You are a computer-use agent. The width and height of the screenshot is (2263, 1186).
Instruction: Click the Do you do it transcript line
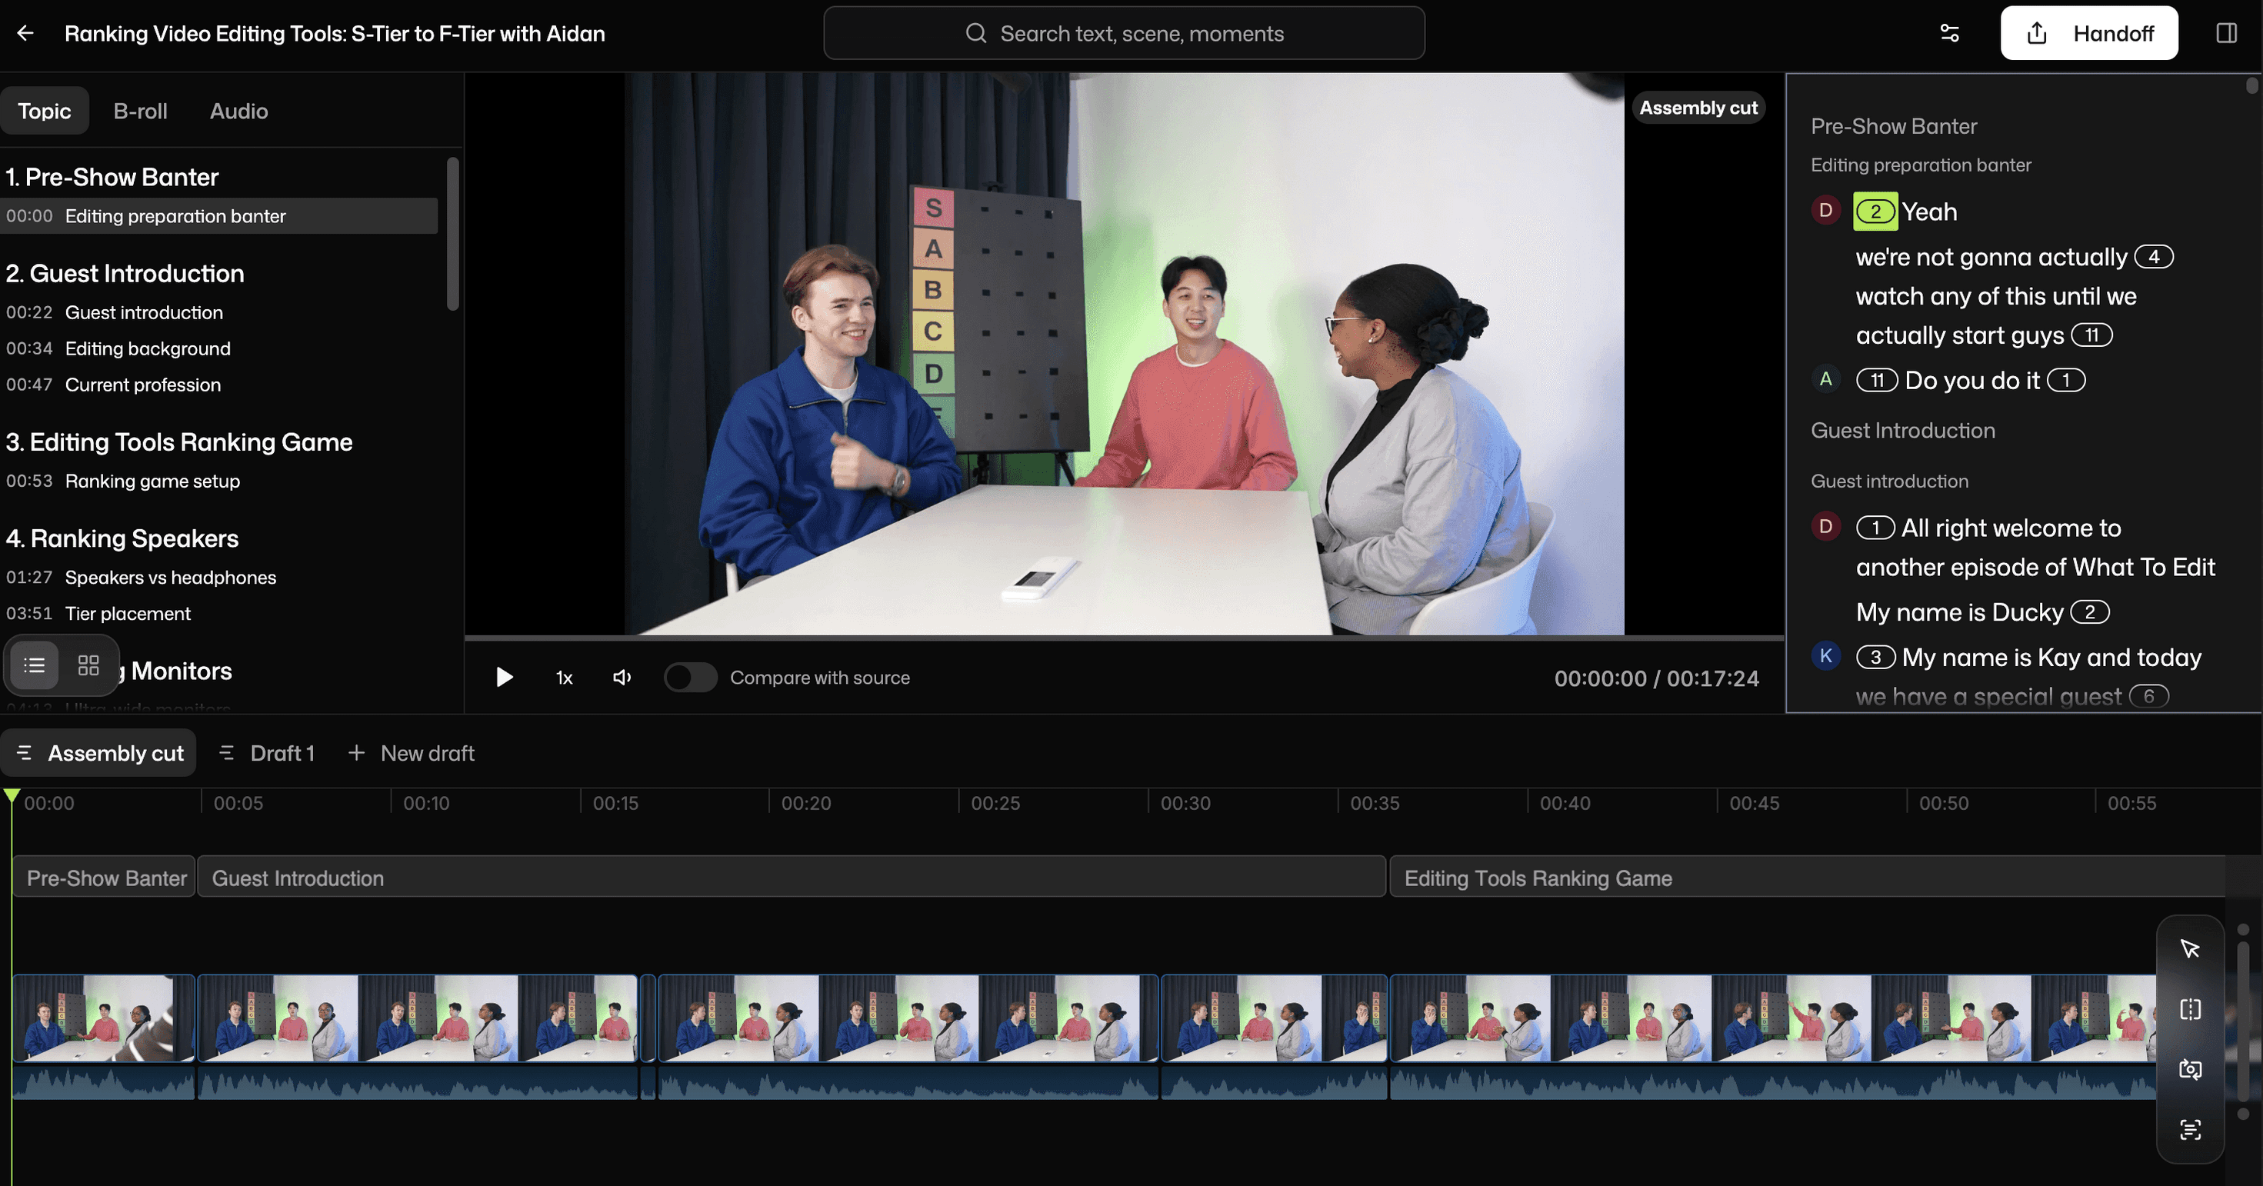click(x=1971, y=381)
